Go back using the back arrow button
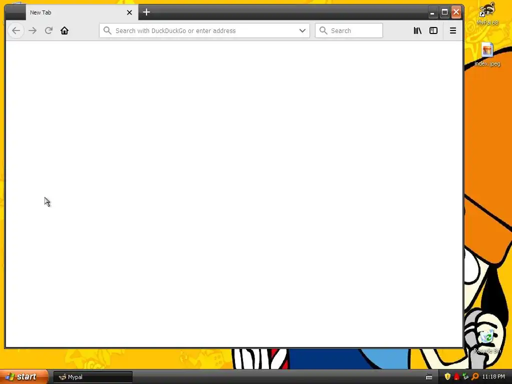This screenshot has height=384, width=512. click(x=16, y=30)
